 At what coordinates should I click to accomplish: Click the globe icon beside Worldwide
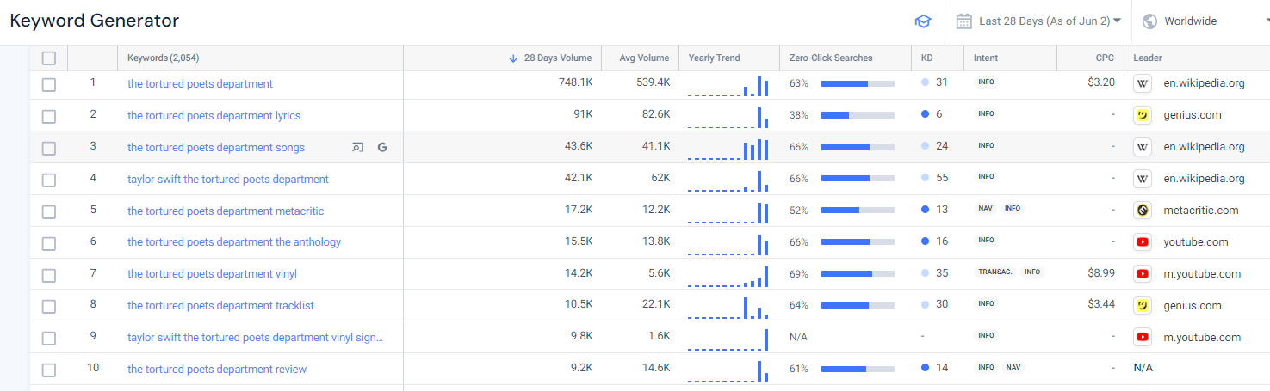click(x=1149, y=21)
